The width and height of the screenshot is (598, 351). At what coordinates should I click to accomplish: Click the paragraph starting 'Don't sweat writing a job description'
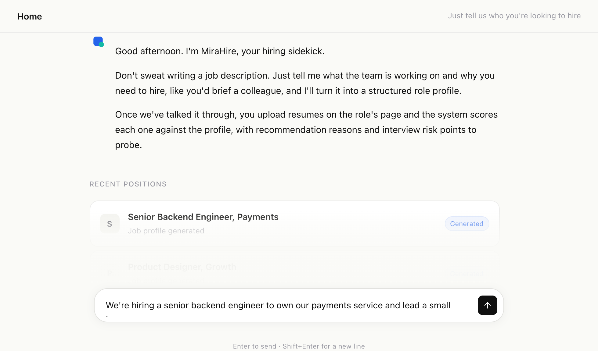pyautogui.click(x=305, y=83)
